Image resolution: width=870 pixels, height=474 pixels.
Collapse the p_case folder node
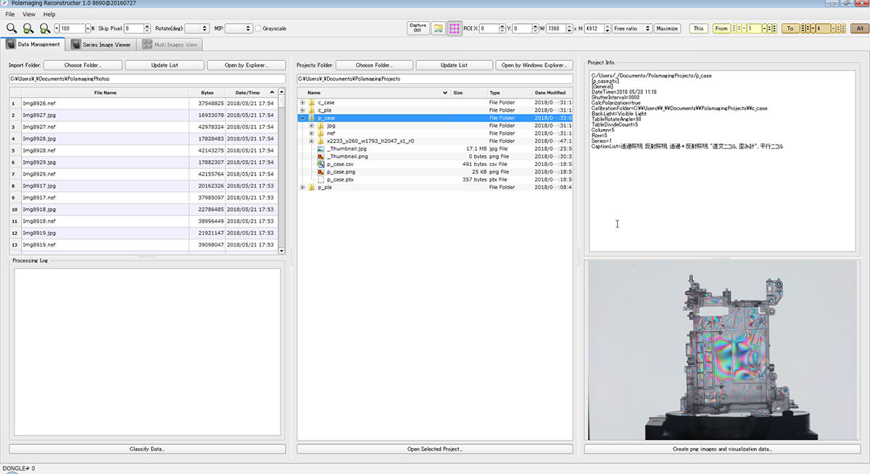(302, 117)
